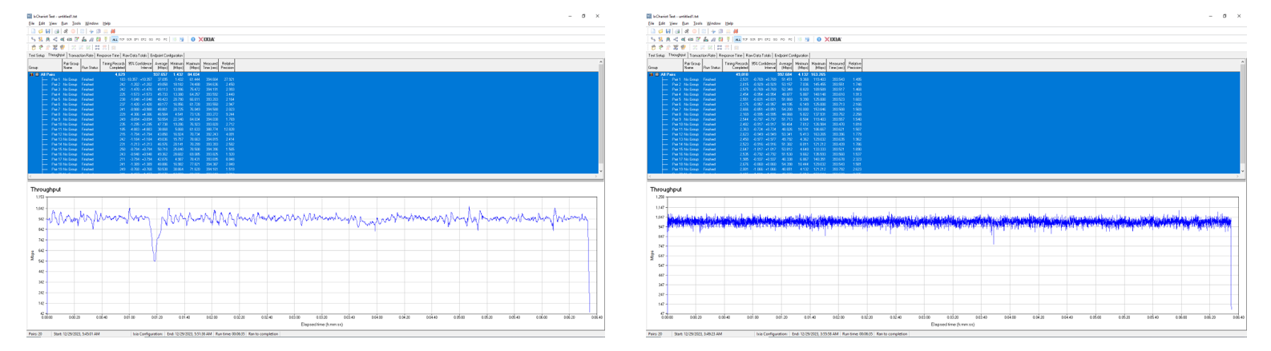Click Open folder icon in left window

point(41,31)
